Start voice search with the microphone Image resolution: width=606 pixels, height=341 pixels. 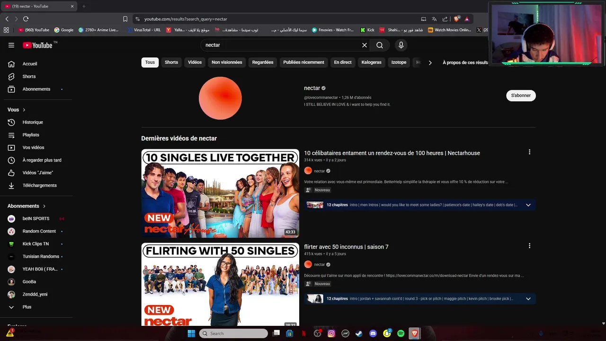pos(401,45)
